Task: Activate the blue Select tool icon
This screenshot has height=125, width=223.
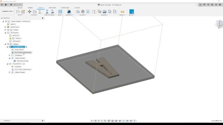Action: point(132,11)
